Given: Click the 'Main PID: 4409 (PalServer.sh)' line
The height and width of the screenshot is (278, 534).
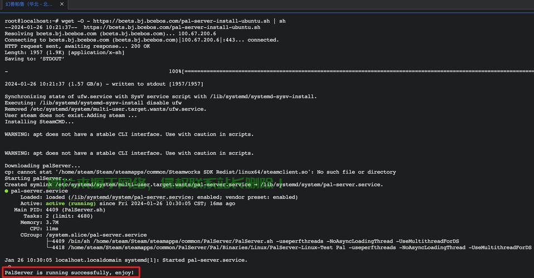Looking at the screenshot, I should point(60,210).
